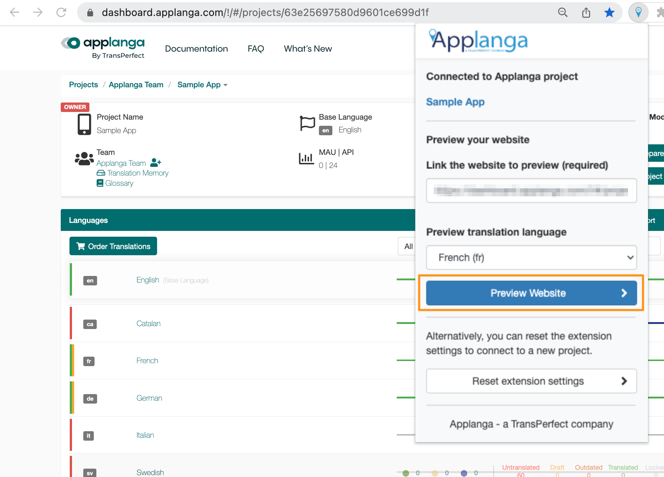This screenshot has height=477, width=664.
Task: Click the ca language badge
Action: [x=90, y=324]
